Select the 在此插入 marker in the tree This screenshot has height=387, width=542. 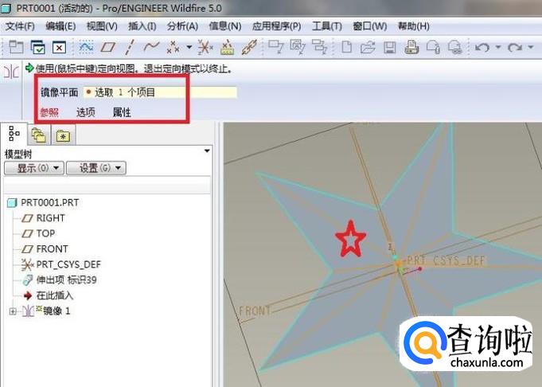coord(49,295)
